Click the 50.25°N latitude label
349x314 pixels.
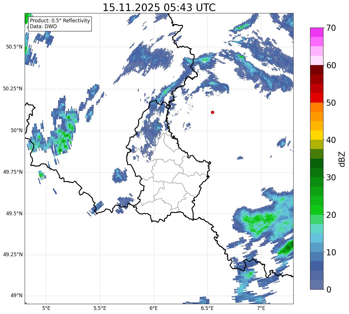coord(12,89)
